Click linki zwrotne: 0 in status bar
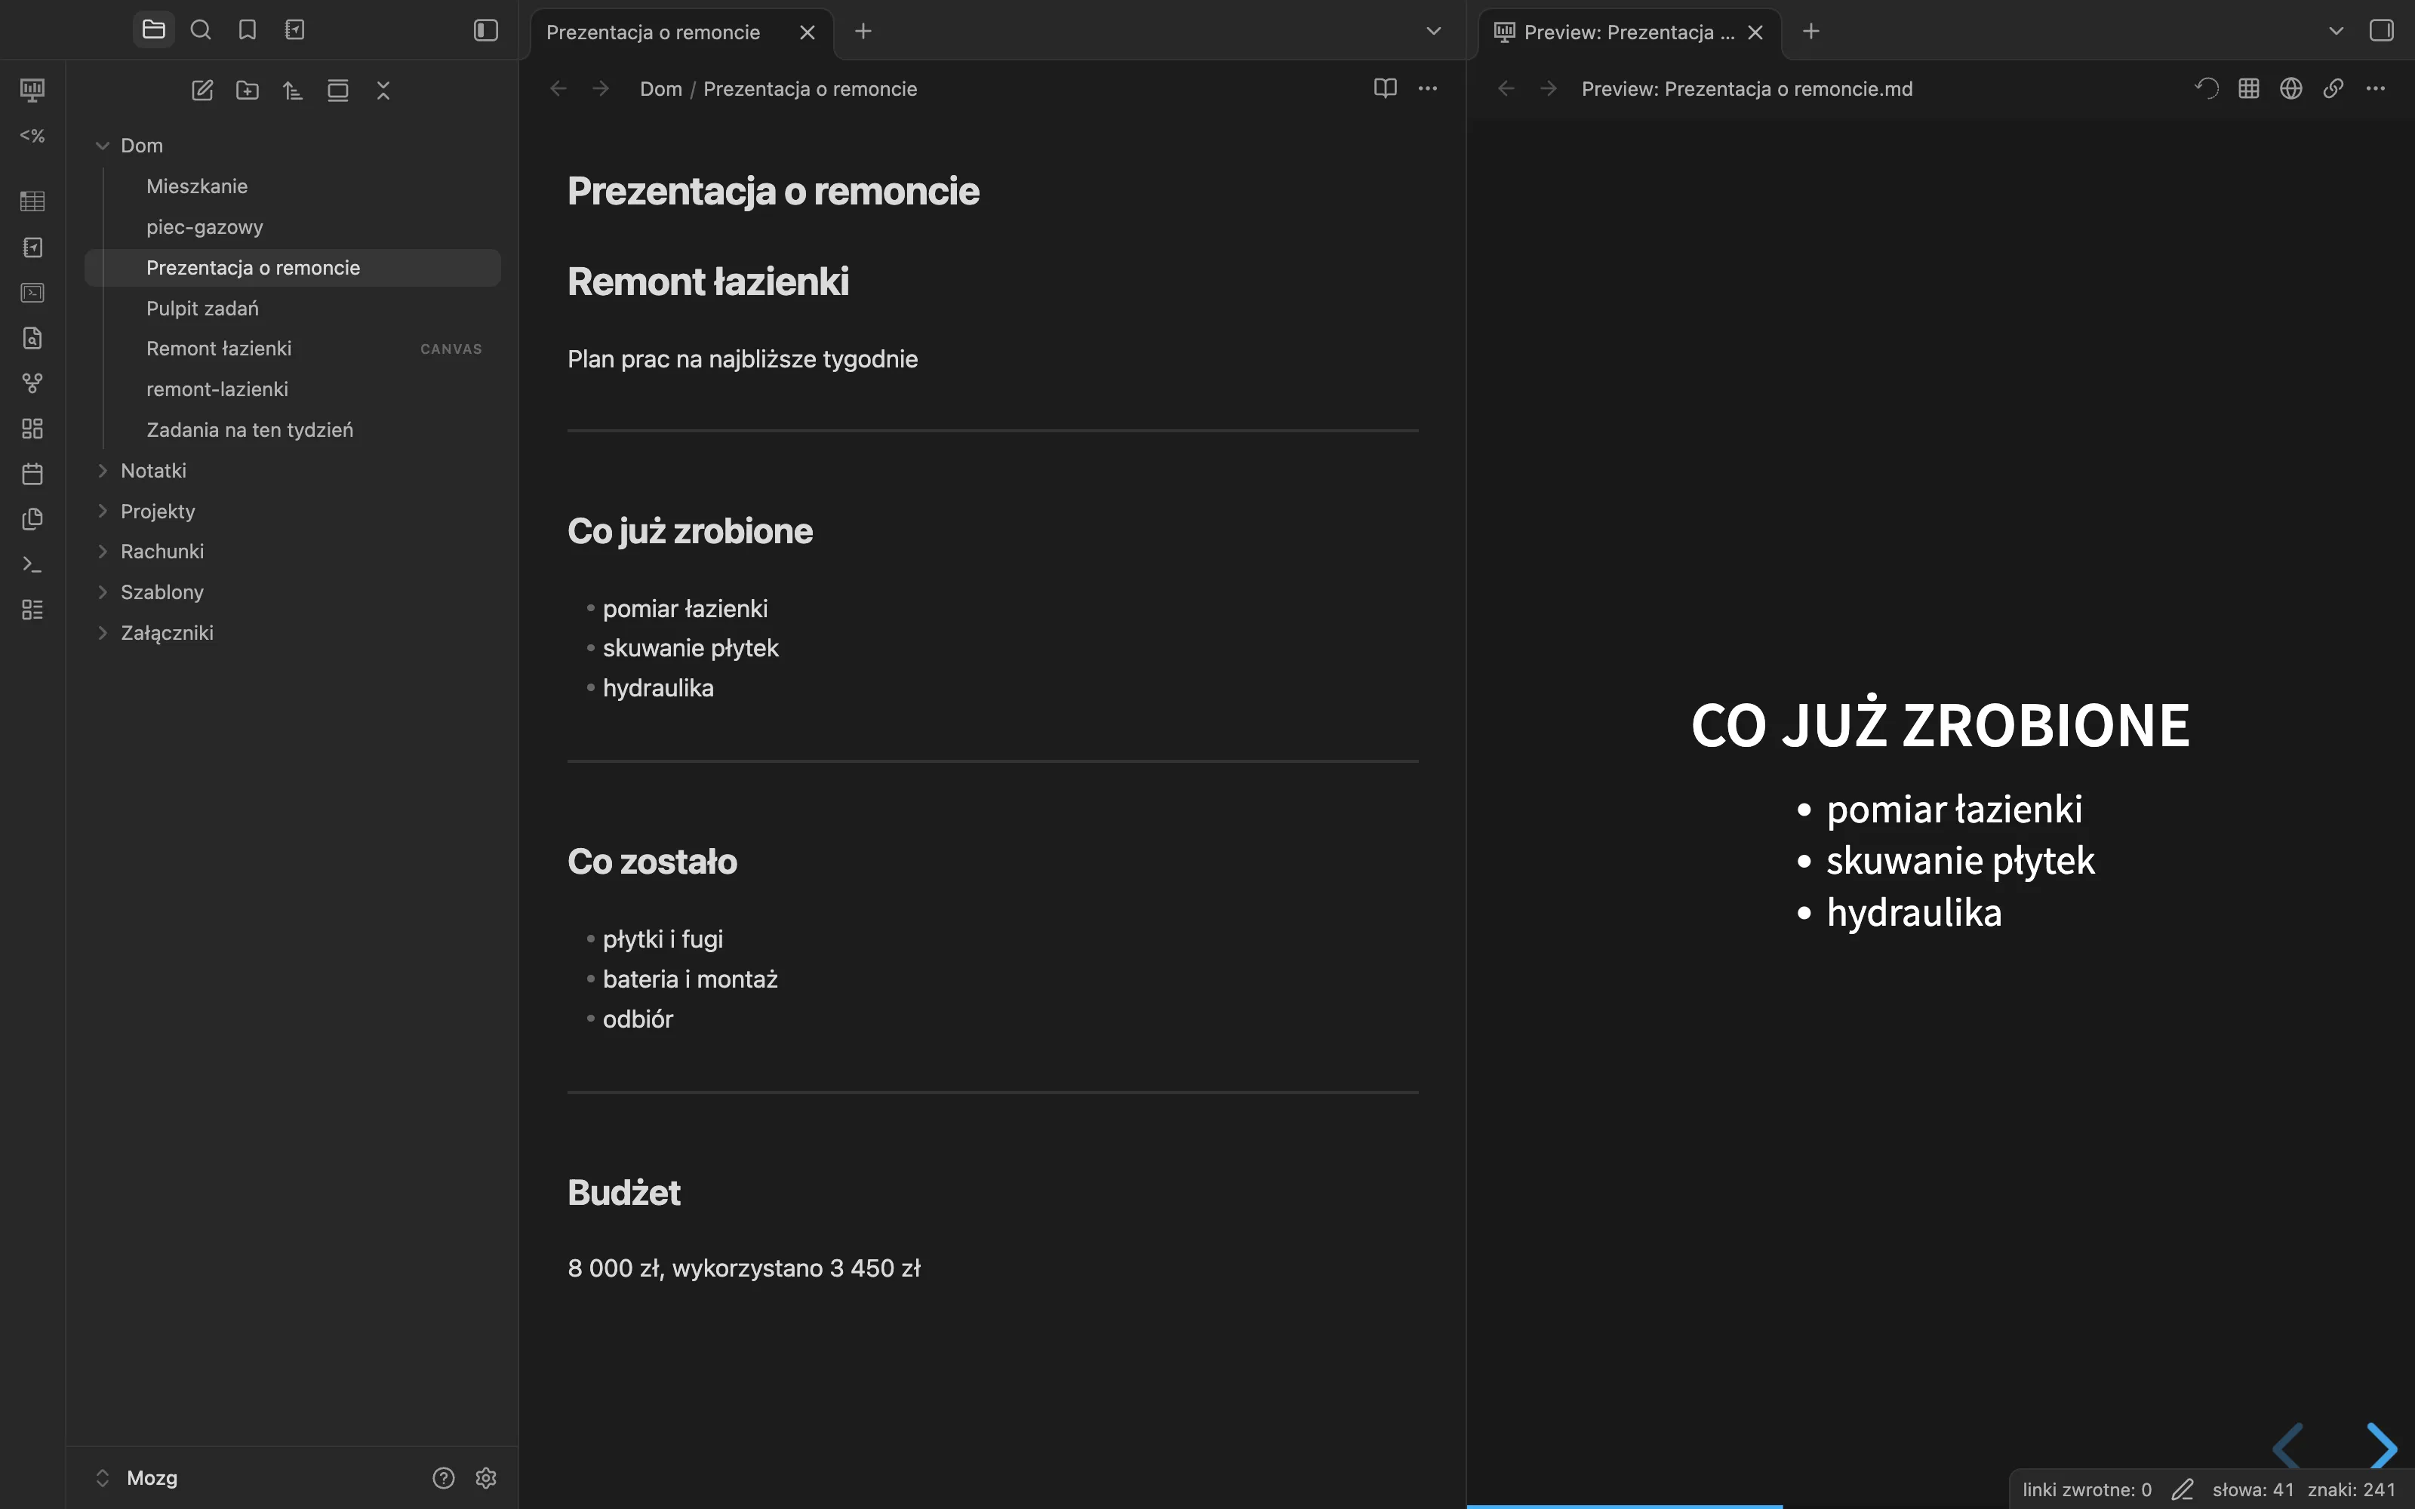Viewport: 2415px width, 1509px height. click(x=2087, y=1490)
